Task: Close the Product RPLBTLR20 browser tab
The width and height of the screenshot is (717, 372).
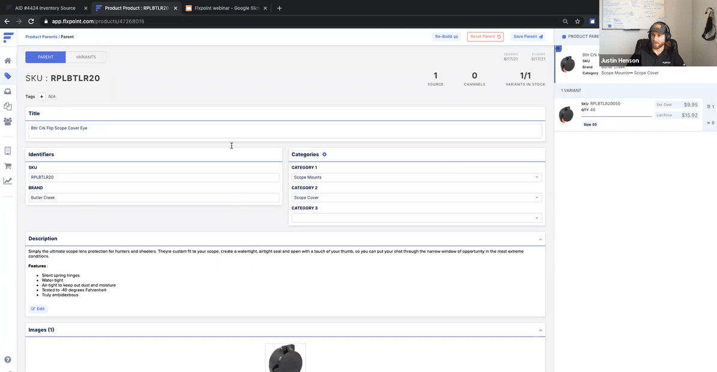Action: tap(175, 8)
